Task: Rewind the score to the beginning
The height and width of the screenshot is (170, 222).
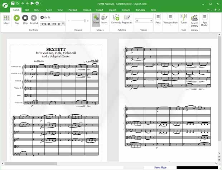Action: [x=34, y=20]
